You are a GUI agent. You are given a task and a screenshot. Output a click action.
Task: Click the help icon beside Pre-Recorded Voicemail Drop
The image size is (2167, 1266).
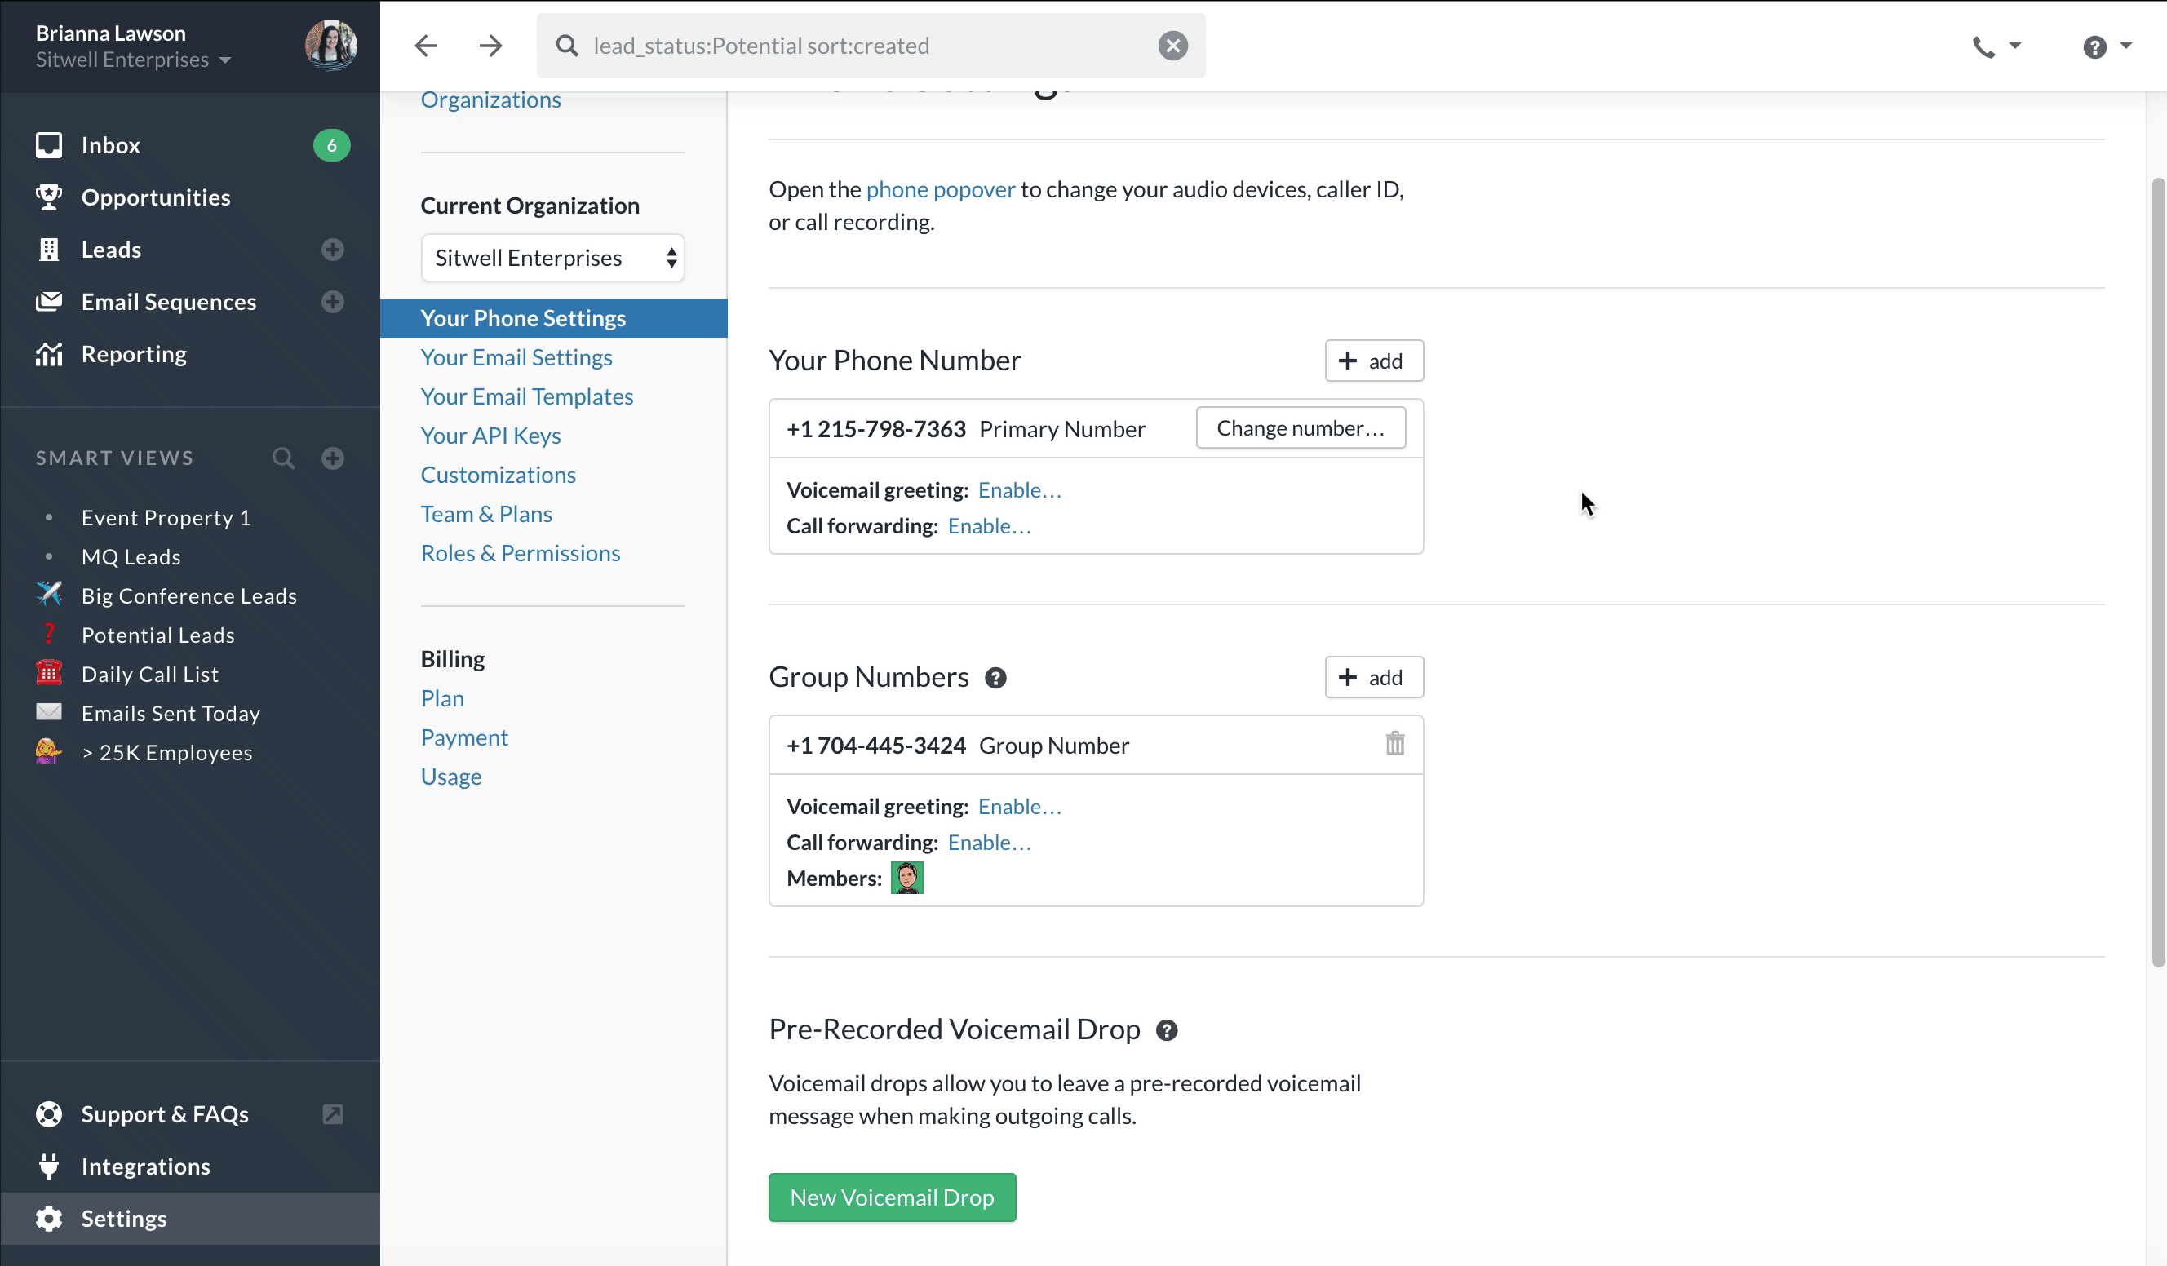1166,1029
